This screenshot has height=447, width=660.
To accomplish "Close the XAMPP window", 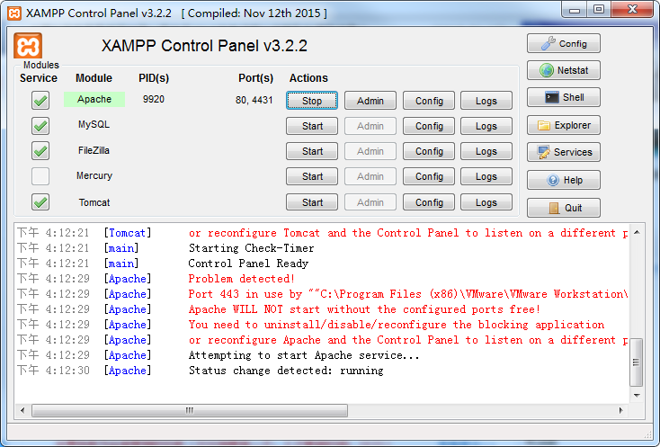I will point(632,10).
